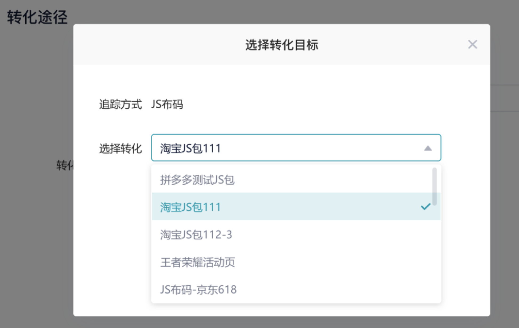Viewport: 519px width, 328px height.
Task: Click the checkmark beside 淘宝JS包111
Action: [x=426, y=206]
